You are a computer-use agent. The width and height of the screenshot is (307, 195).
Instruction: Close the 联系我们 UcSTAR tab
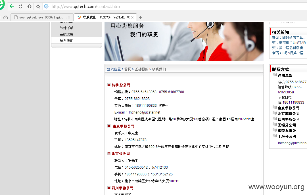[132, 17]
